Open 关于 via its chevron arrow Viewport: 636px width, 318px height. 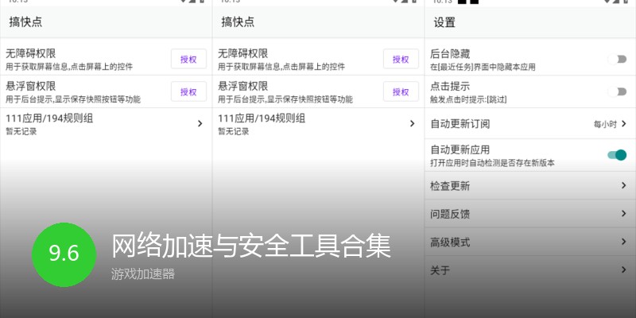624,270
